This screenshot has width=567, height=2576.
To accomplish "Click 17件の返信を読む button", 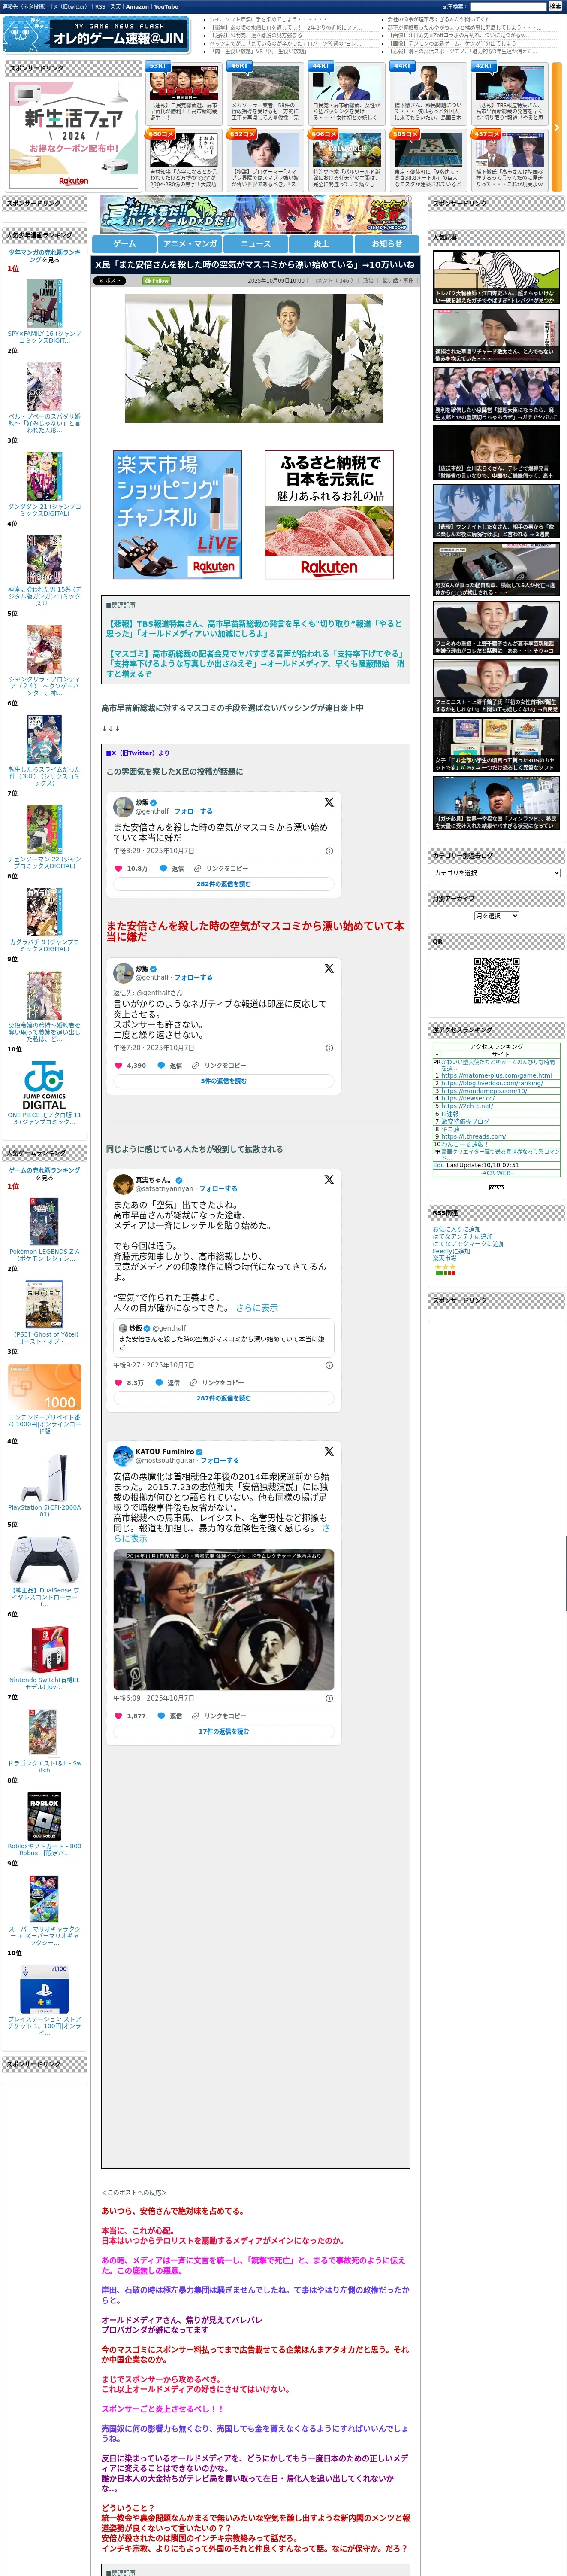I will tap(223, 1731).
